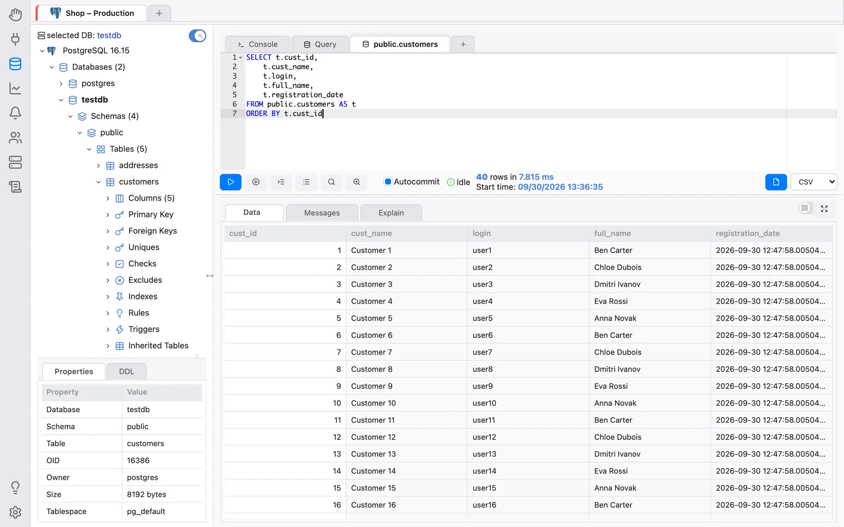This screenshot has width=844, height=527.
Task: Open the scroll/history icon in sidebar
Action: pyautogui.click(x=15, y=187)
